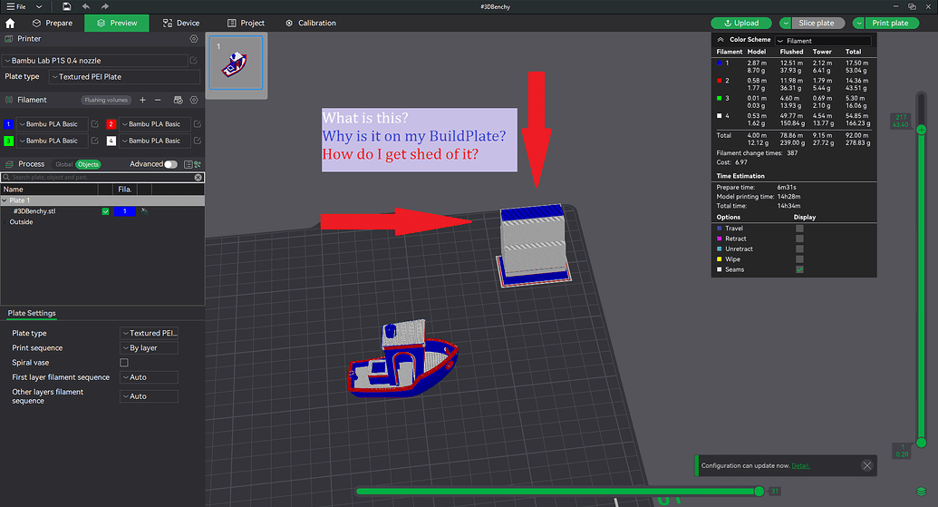Click the Flushing volumes button
This screenshot has width=938, height=507.
click(x=106, y=100)
